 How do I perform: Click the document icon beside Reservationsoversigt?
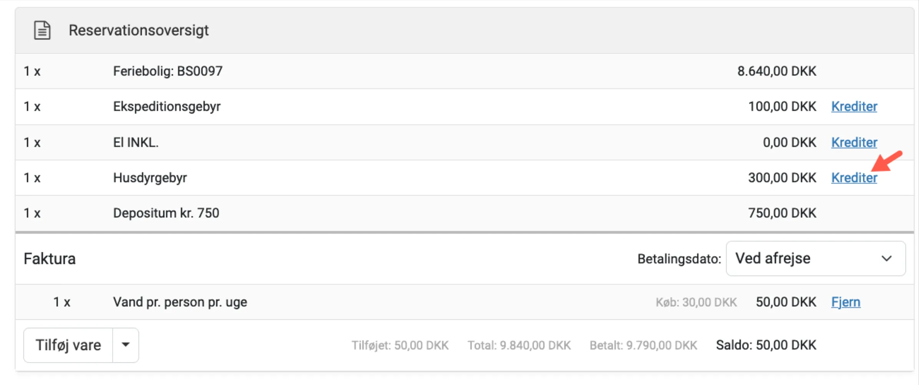(x=42, y=30)
